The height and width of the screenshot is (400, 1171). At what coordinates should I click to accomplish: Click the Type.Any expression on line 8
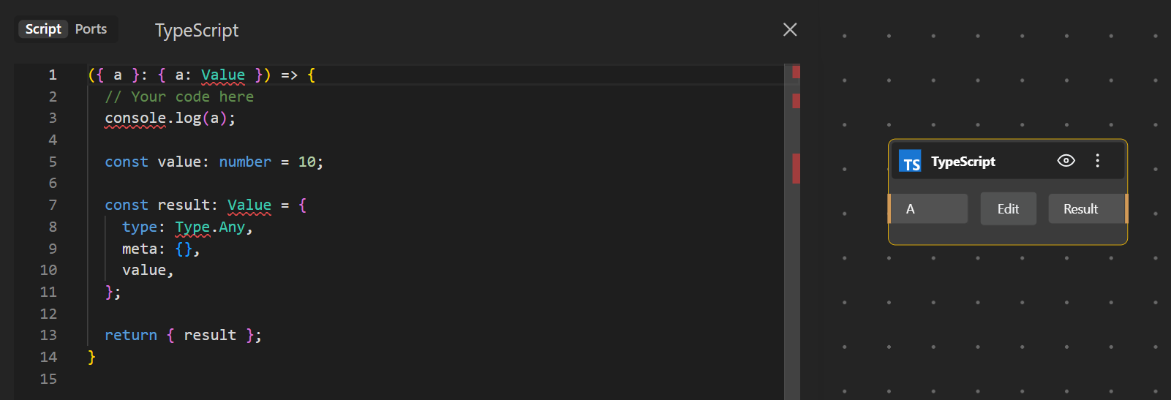pyautogui.click(x=210, y=227)
